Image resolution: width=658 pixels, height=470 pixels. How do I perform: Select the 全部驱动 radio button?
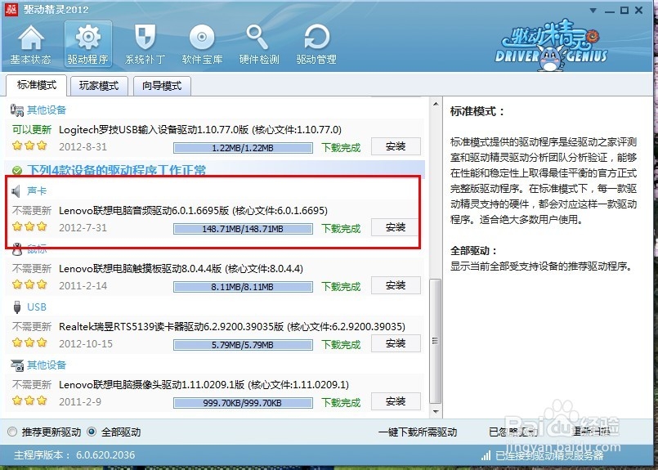(x=92, y=432)
